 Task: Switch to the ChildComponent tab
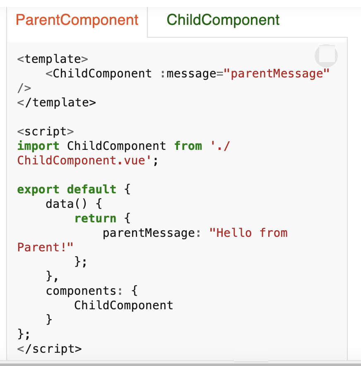pyautogui.click(x=223, y=20)
